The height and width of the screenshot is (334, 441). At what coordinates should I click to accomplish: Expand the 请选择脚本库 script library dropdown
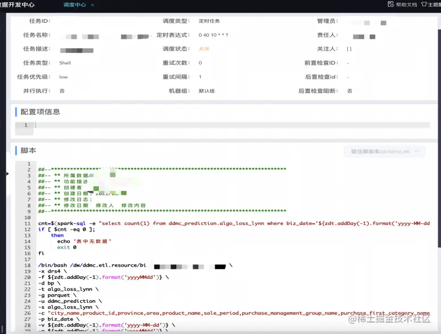(x=384, y=152)
